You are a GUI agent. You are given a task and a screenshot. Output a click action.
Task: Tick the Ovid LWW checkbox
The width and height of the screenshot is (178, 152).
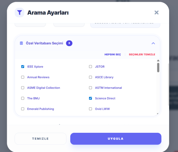point(90,109)
